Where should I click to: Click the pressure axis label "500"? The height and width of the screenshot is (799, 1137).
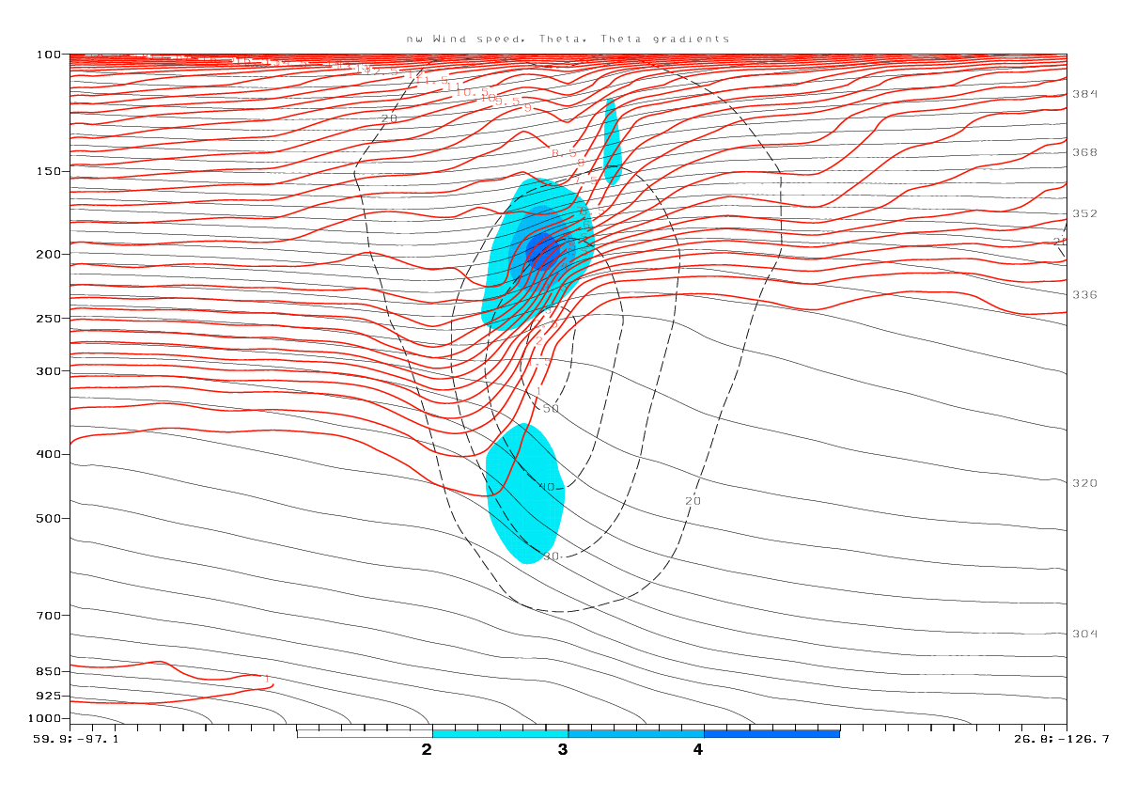(x=50, y=518)
